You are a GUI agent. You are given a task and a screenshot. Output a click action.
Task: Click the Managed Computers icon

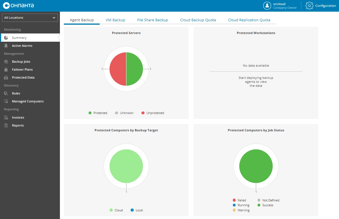pyautogui.click(x=6, y=101)
